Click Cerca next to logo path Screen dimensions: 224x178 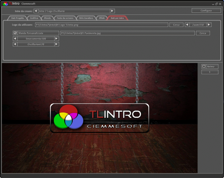(176, 25)
